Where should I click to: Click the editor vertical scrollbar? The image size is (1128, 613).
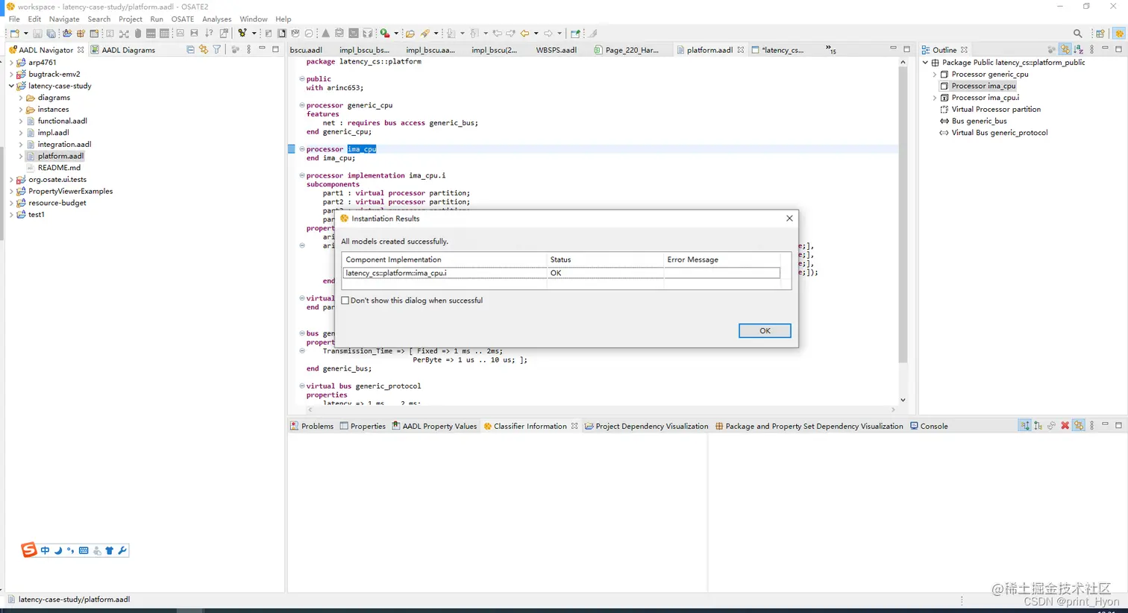pos(903,216)
